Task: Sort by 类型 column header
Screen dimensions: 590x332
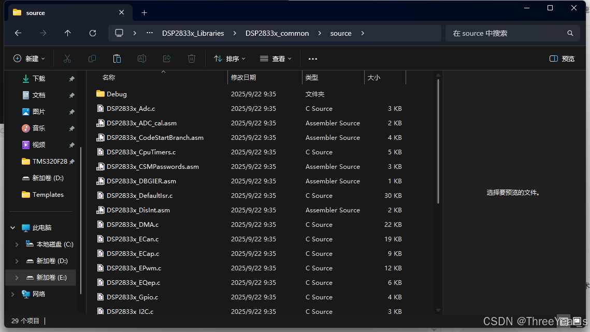Action: click(x=311, y=78)
